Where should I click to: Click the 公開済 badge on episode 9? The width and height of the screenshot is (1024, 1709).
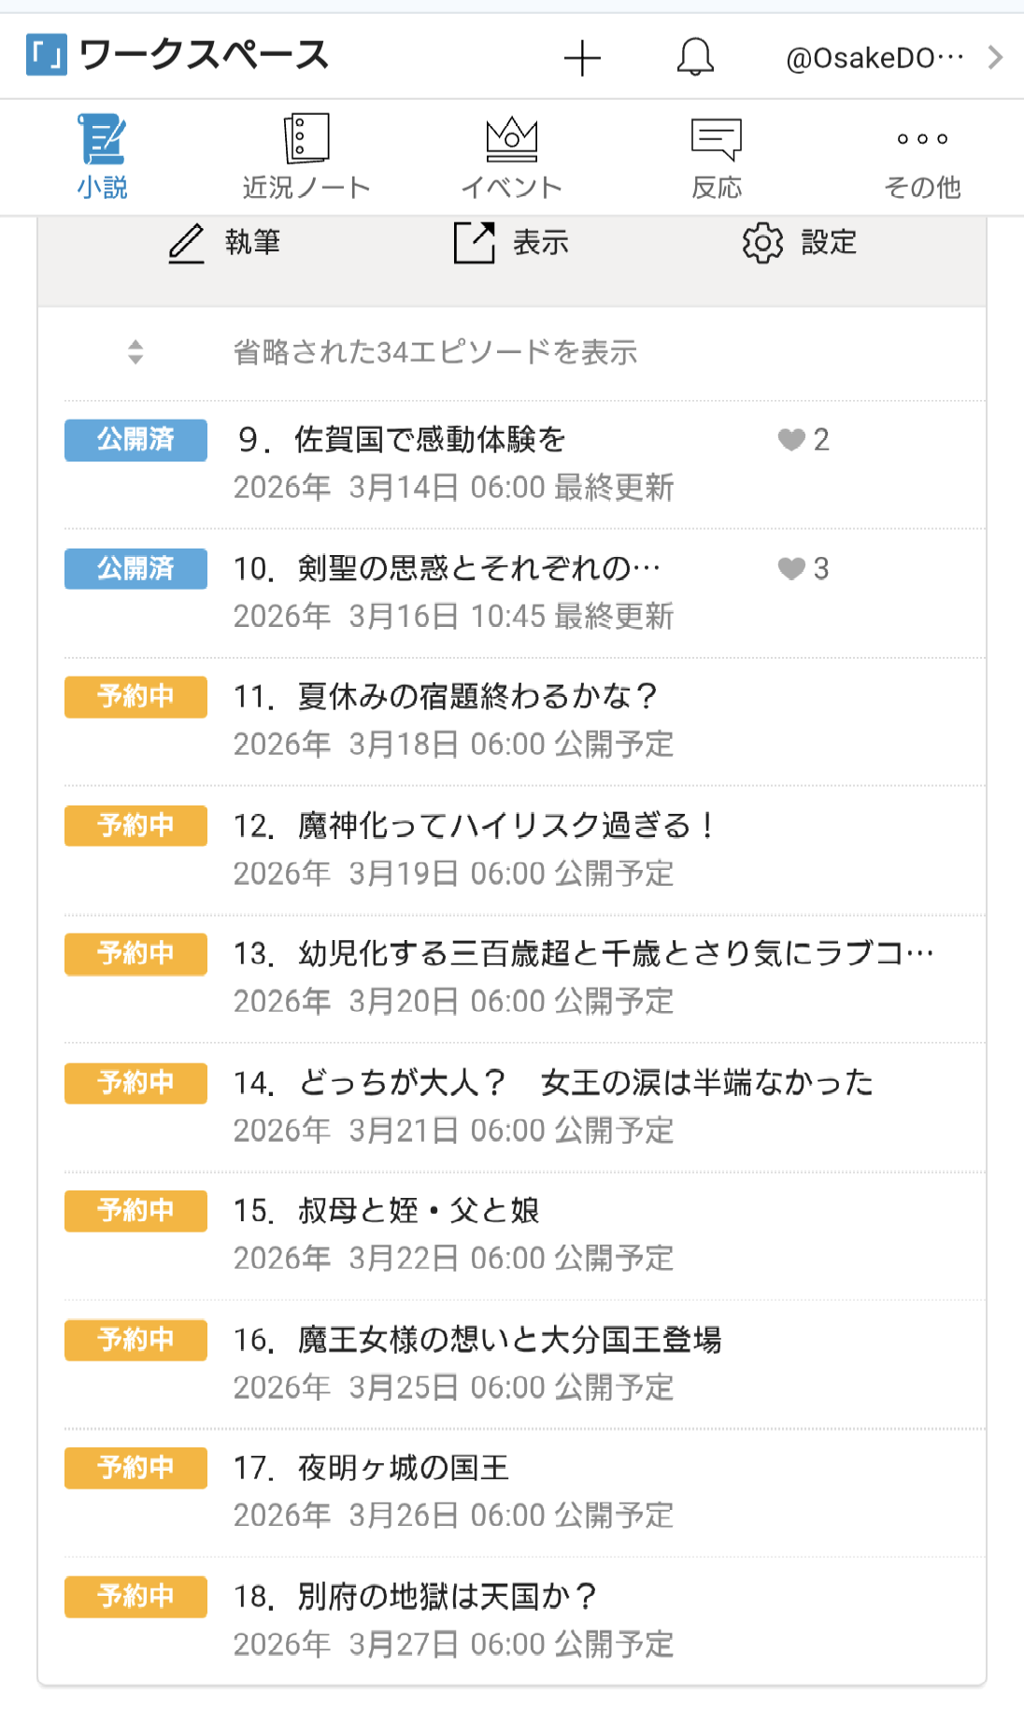135,439
